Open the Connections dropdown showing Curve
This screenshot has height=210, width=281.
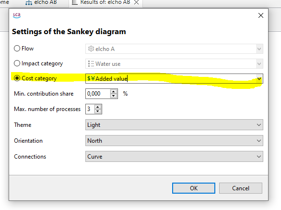(x=174, y=156)
